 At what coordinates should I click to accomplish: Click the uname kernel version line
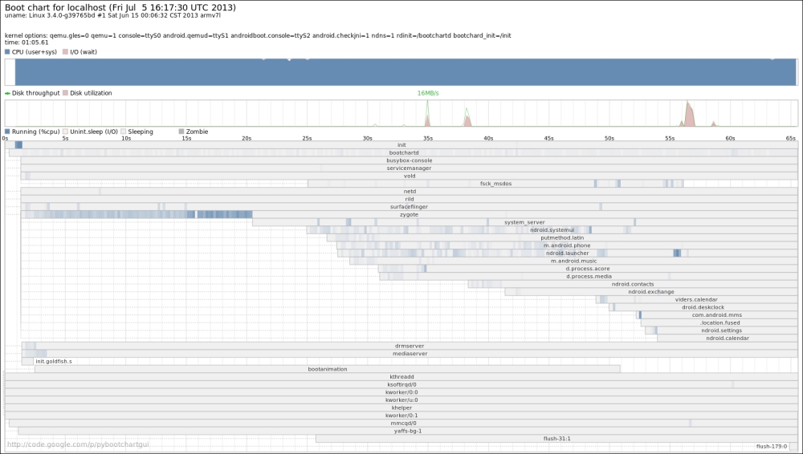pyautogui.click(x=112, y=15)
